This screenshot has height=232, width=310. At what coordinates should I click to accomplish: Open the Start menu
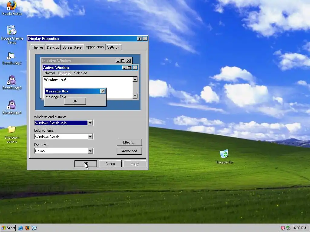click(x=8, y=228)
